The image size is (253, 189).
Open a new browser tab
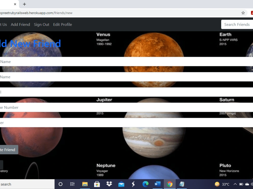(x=24, y=4)
